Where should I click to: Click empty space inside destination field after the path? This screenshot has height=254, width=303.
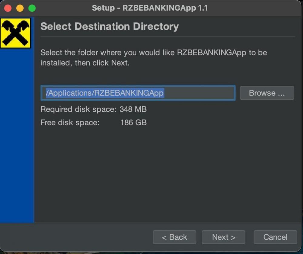[x=200, y=93]
